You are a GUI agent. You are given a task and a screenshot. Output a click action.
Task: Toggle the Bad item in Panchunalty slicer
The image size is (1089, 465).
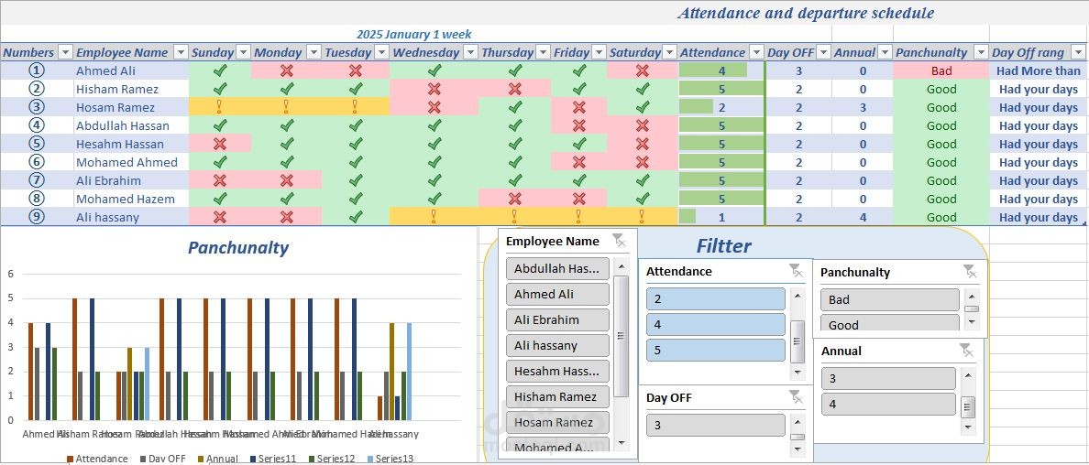click(890, 300)
